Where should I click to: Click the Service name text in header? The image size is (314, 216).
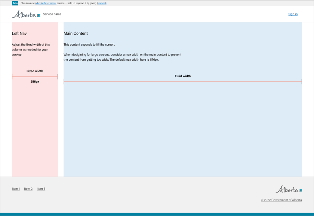(52, 14)
